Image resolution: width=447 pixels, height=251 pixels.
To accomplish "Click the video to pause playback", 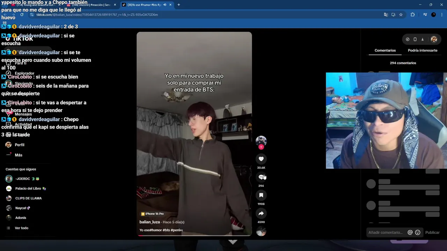I will tap(194, 134).
